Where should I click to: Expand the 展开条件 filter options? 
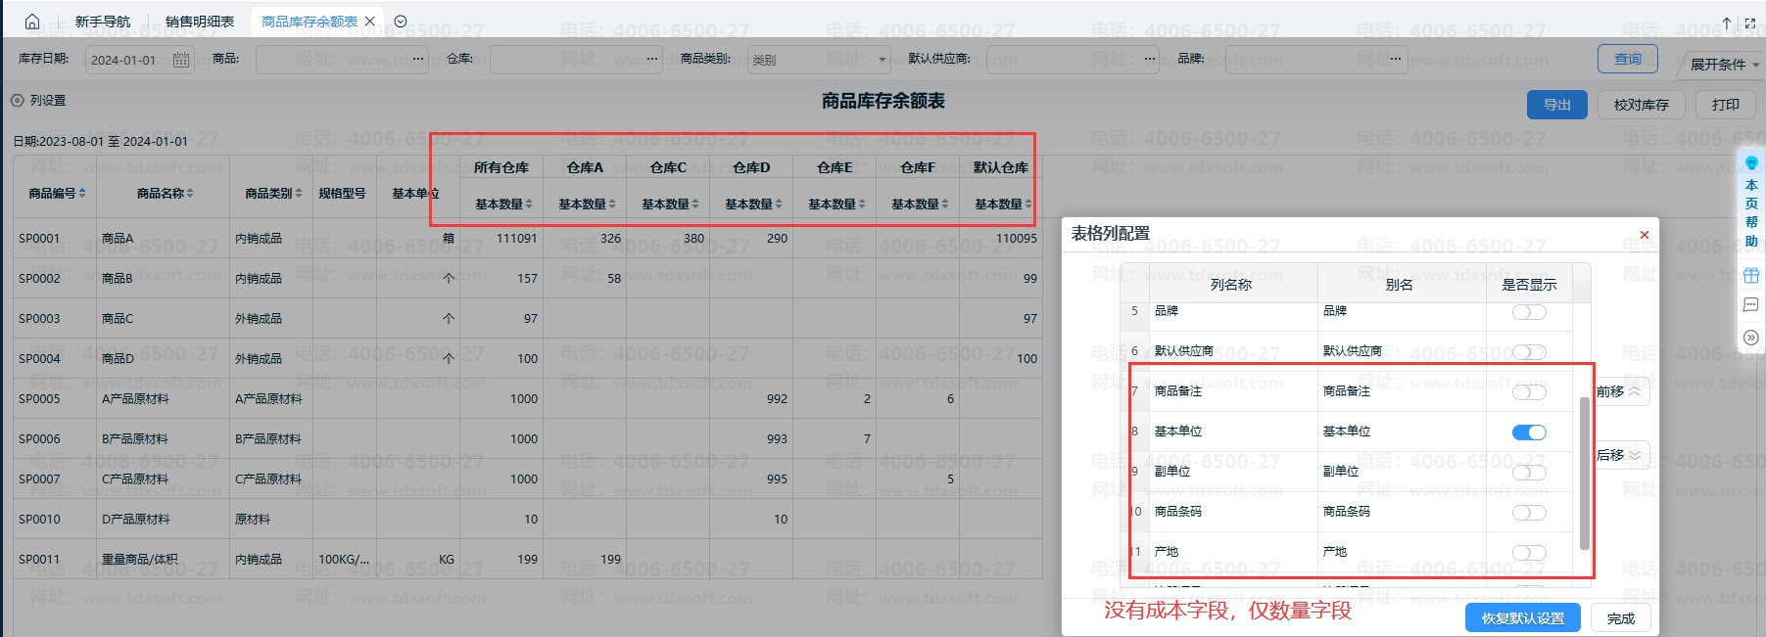point(1724,65)
